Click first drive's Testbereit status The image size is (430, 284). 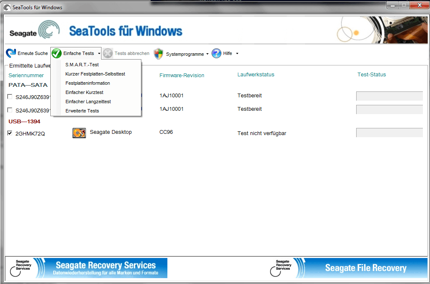click(250, 96)
